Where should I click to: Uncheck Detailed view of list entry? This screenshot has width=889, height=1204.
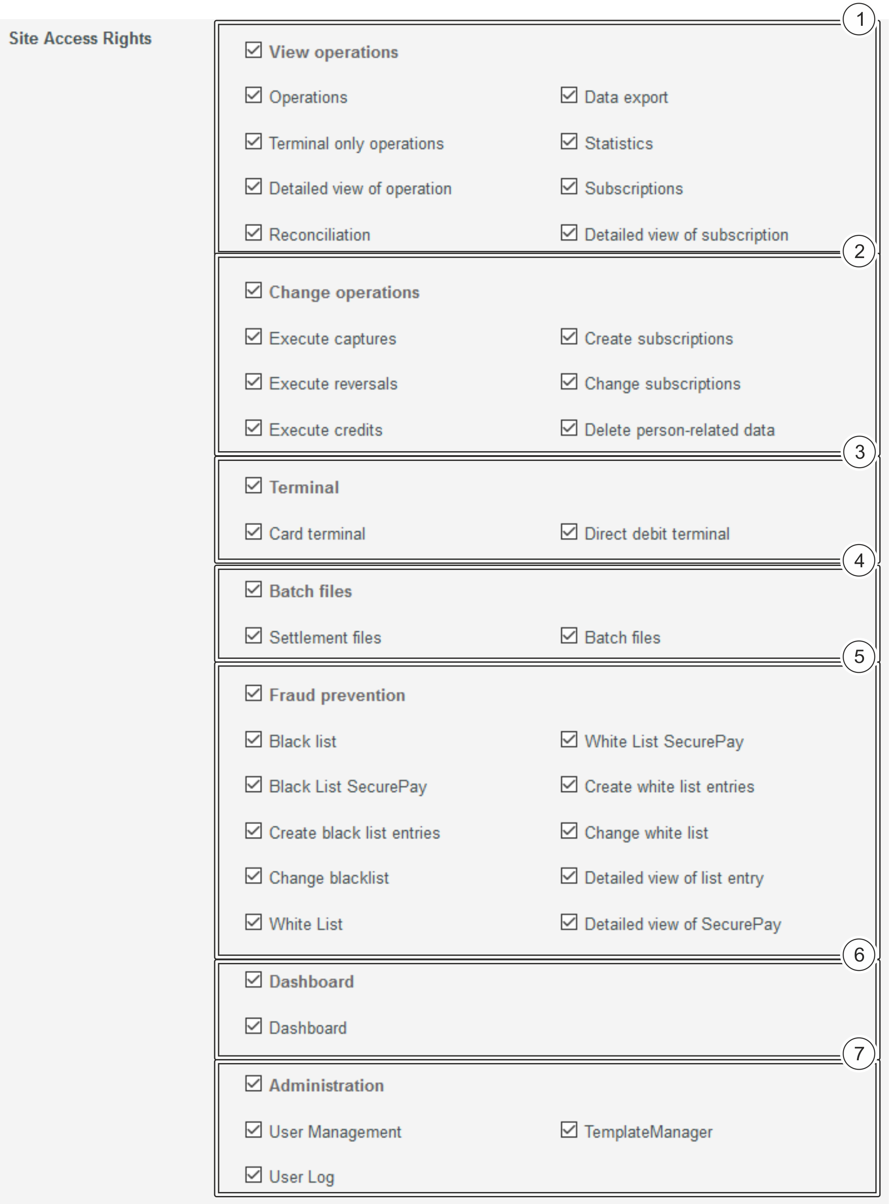[568, 877]
